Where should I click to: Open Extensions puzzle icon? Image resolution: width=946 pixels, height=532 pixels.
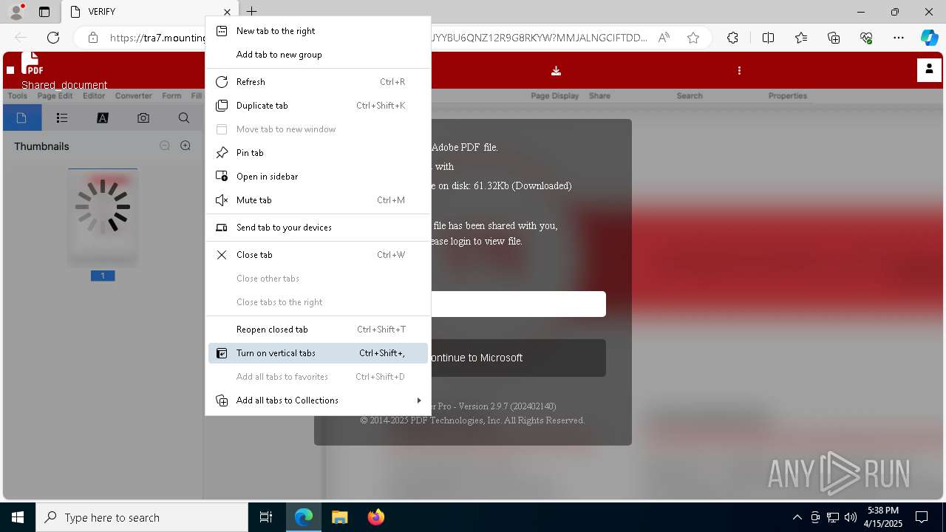click(x=732, y=38)
